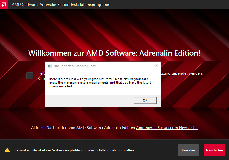Click the 'There is a problem' error message
This screenshot has height=160, width=229.
click(100, 83)
